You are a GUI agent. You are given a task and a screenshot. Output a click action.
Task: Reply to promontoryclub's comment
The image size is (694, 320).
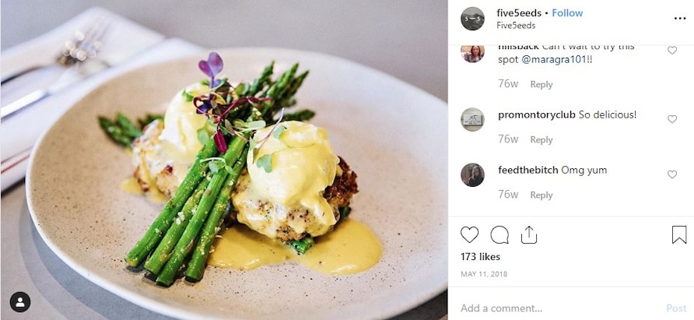pos(542,140)
